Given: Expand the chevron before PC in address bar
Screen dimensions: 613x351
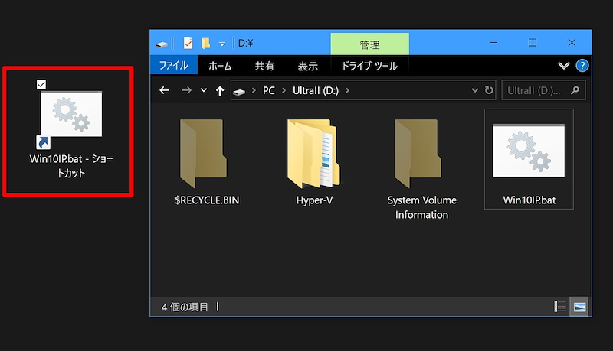Looking at the screenshot, I should click(254, 91).
